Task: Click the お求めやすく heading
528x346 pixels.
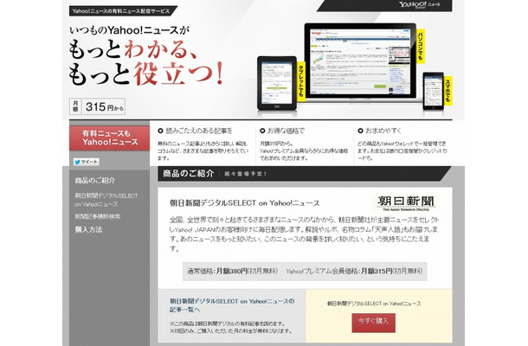Action: click(x=379, y=131)
